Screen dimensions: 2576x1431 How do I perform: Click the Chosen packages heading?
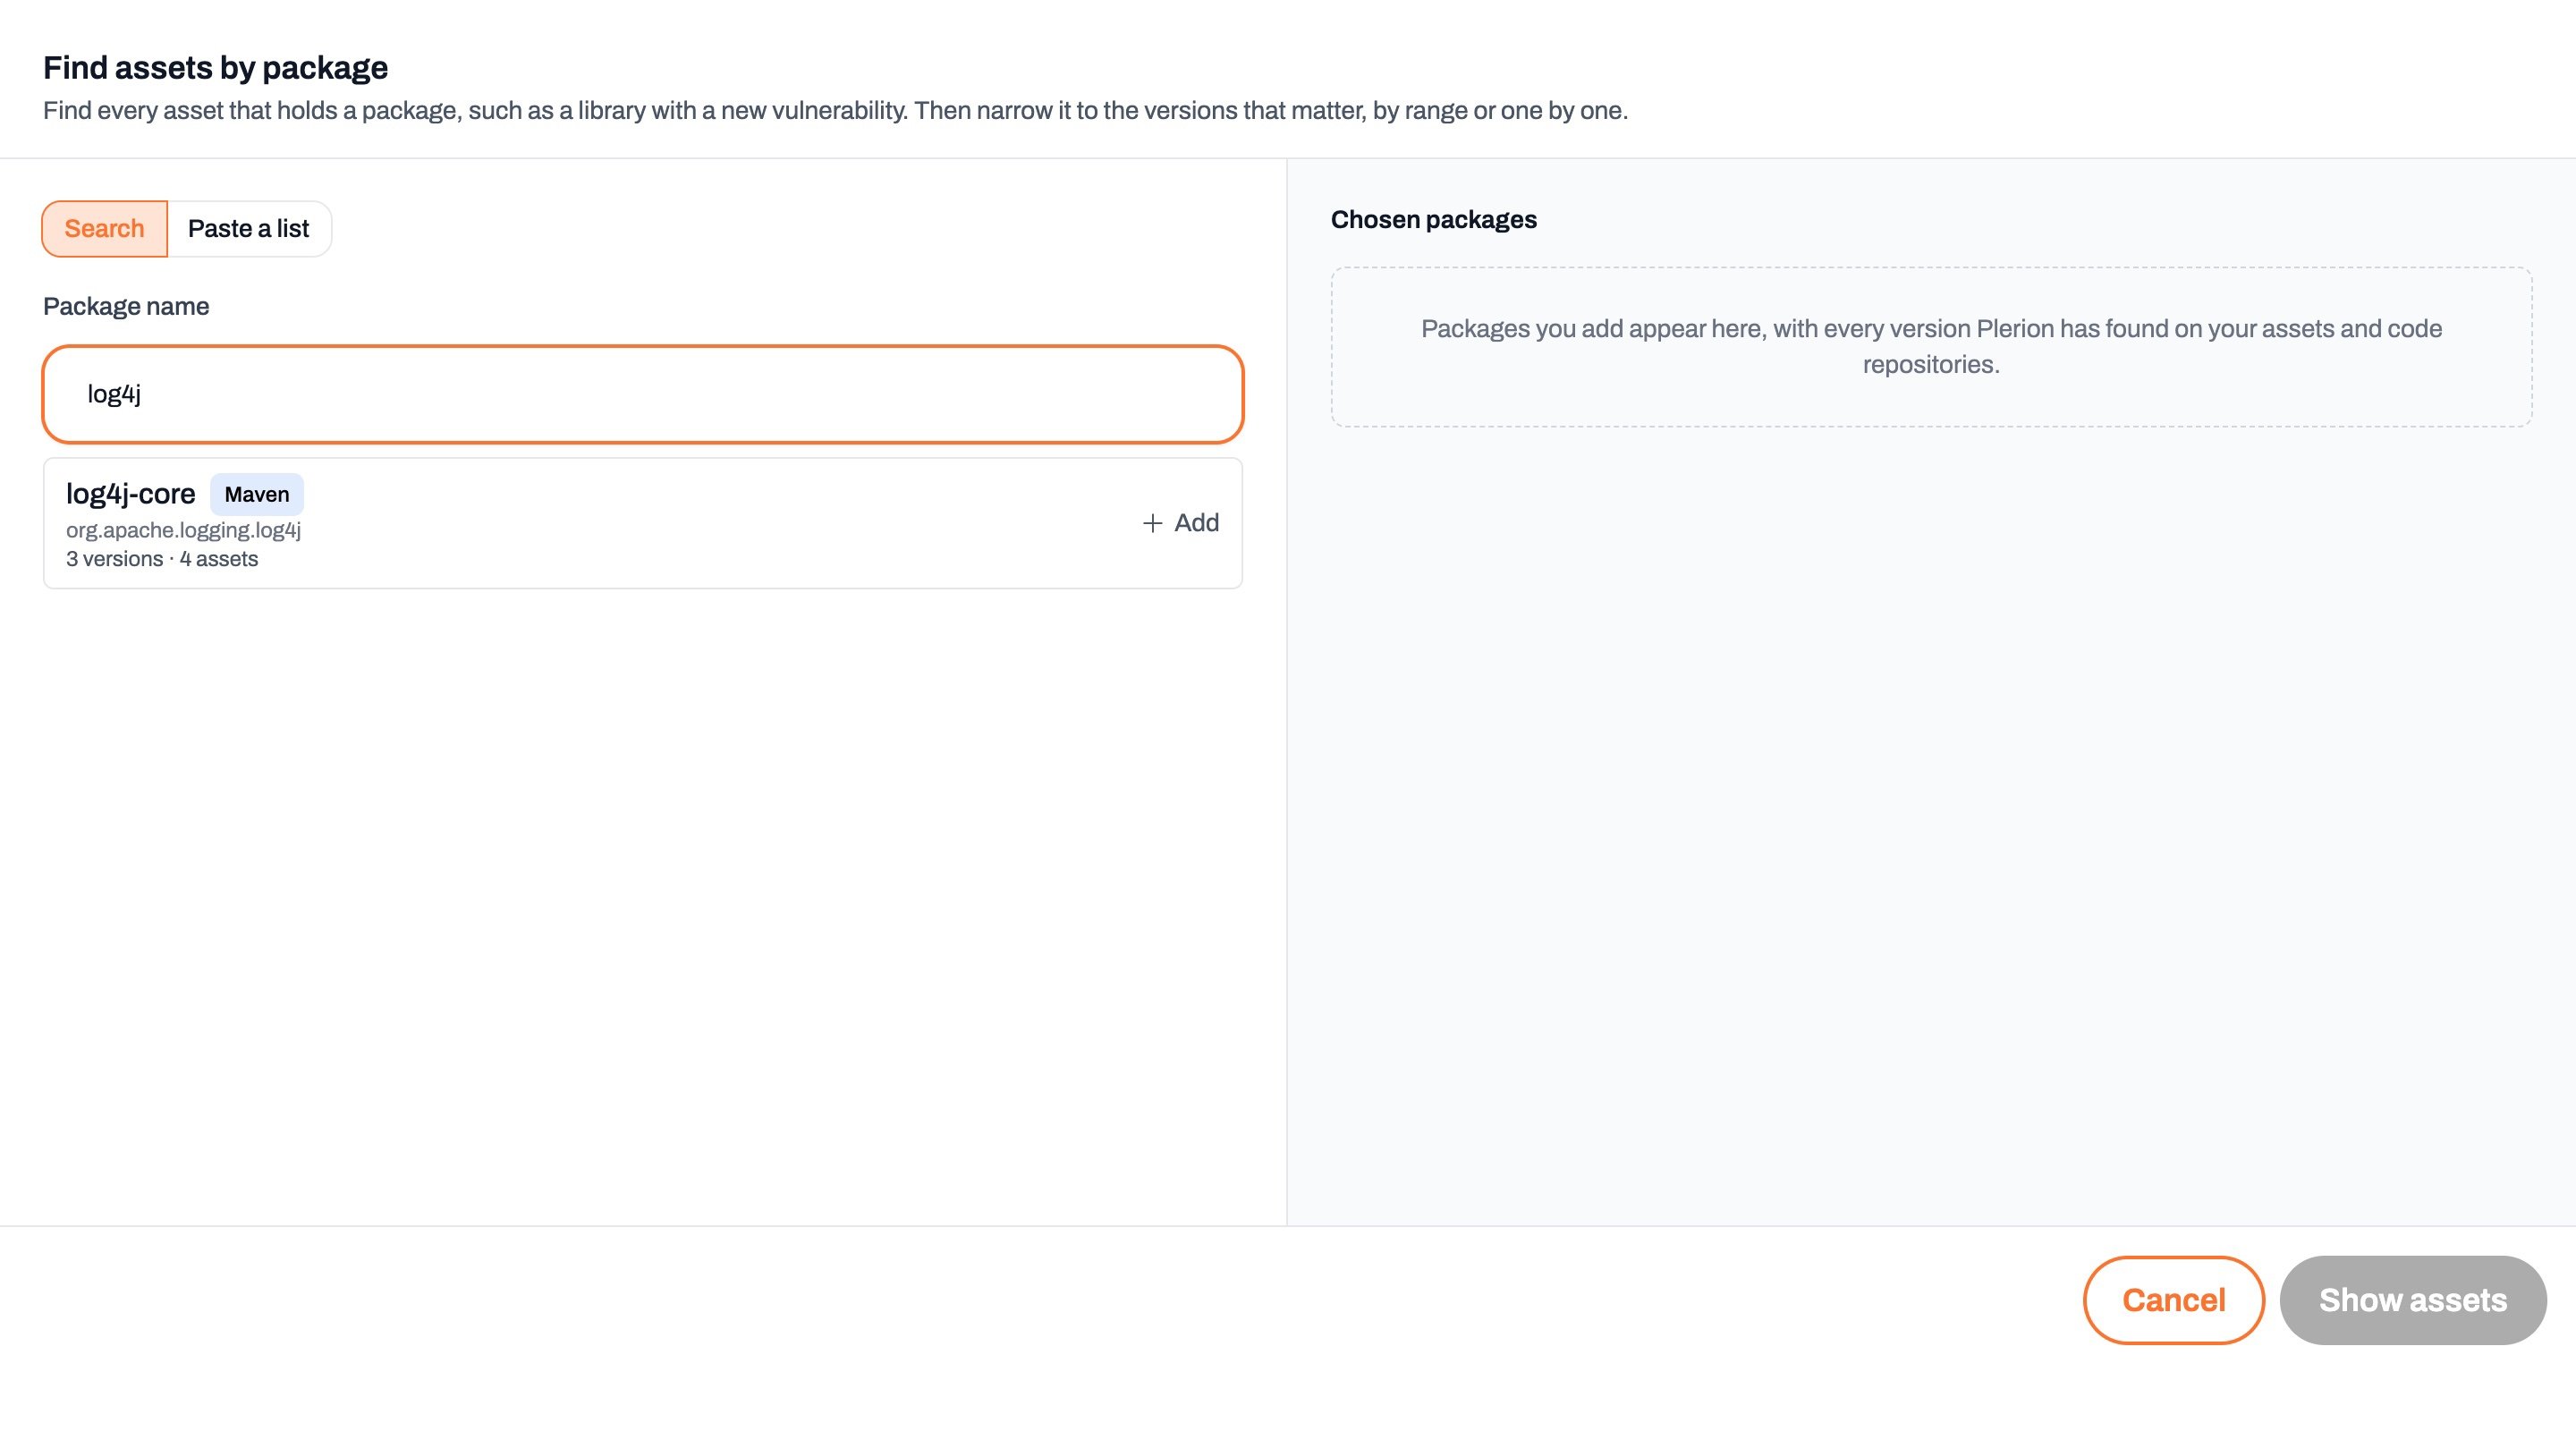[x=1433, y=220]
